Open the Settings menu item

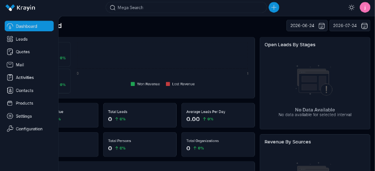point(29,116)
